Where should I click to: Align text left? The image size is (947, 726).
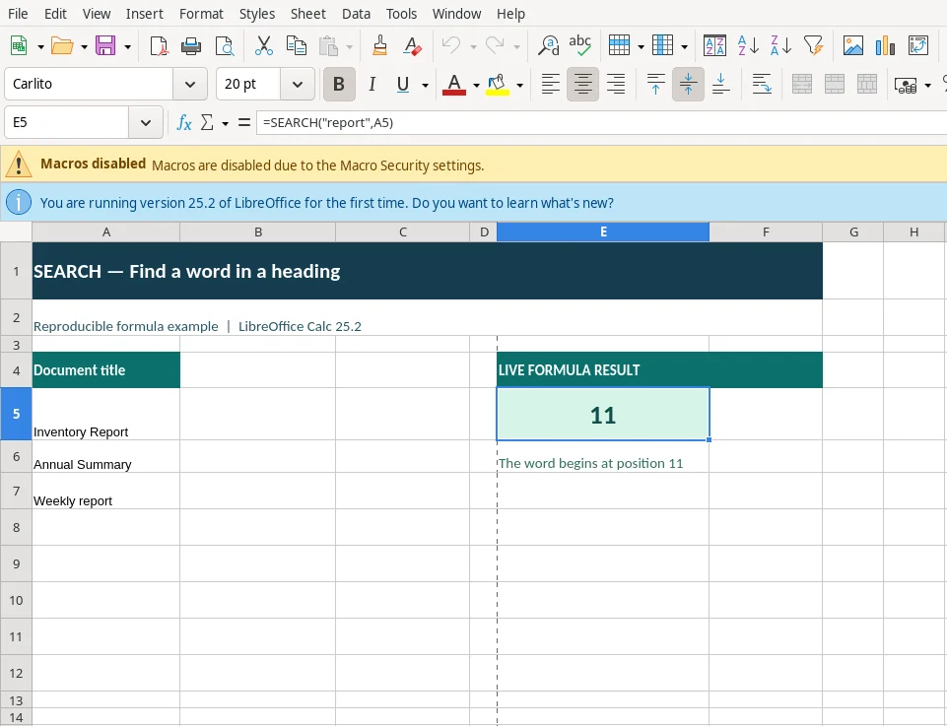tap(550, 85)
